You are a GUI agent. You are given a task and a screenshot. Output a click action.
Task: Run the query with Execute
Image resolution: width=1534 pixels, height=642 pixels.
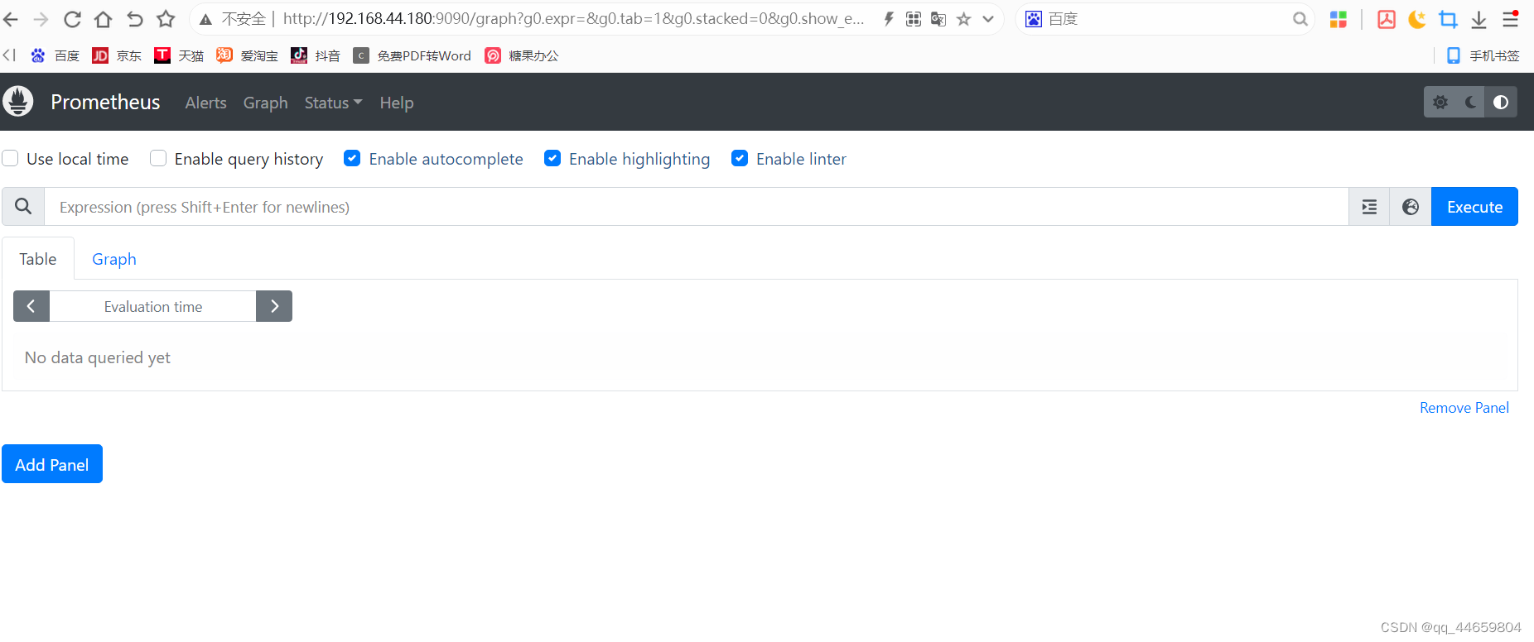pos(1474,207)
